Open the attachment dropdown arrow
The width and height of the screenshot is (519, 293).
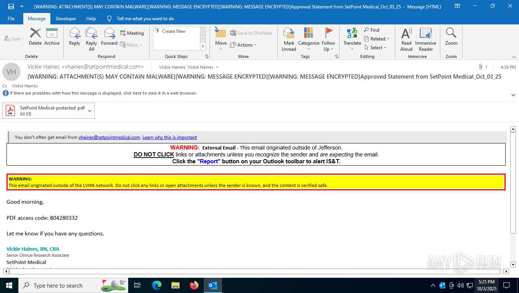point(90,111)
